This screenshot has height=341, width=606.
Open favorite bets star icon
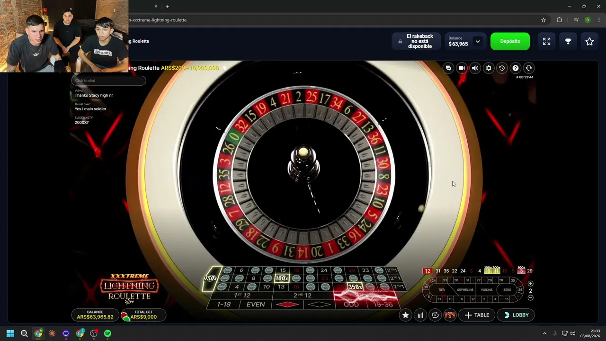click(x=405, y=315)
